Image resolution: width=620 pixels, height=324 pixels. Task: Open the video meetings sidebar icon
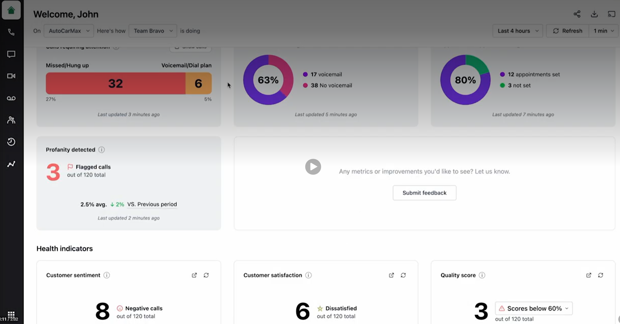[11, 76]
